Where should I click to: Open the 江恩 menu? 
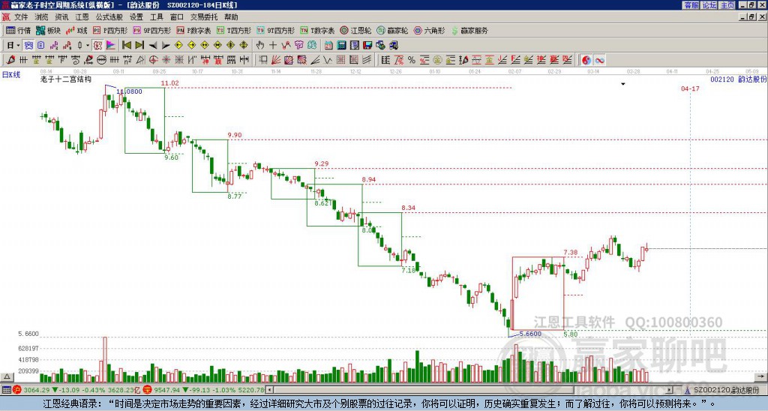coord(82,17)
